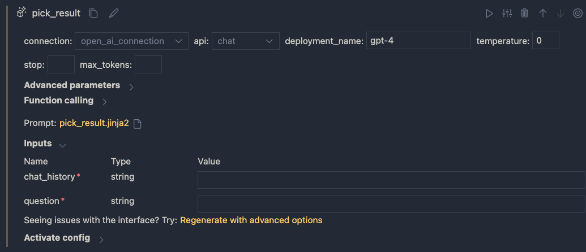Click the chat_history value field

pos(391,180)
